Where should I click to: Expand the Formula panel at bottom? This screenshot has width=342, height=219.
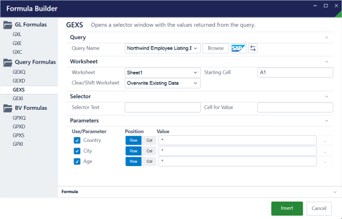335,192
